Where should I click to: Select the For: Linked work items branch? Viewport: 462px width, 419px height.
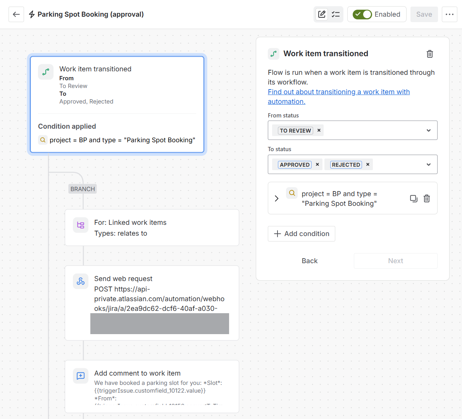tap(152, 228)
